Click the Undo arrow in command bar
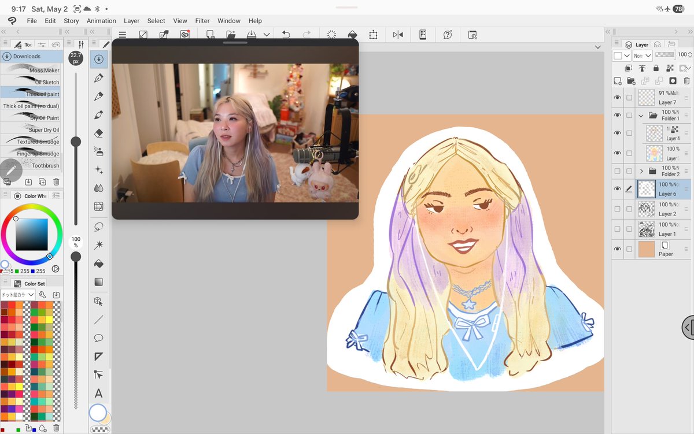The image size is (694, 434). click(286, 35)
